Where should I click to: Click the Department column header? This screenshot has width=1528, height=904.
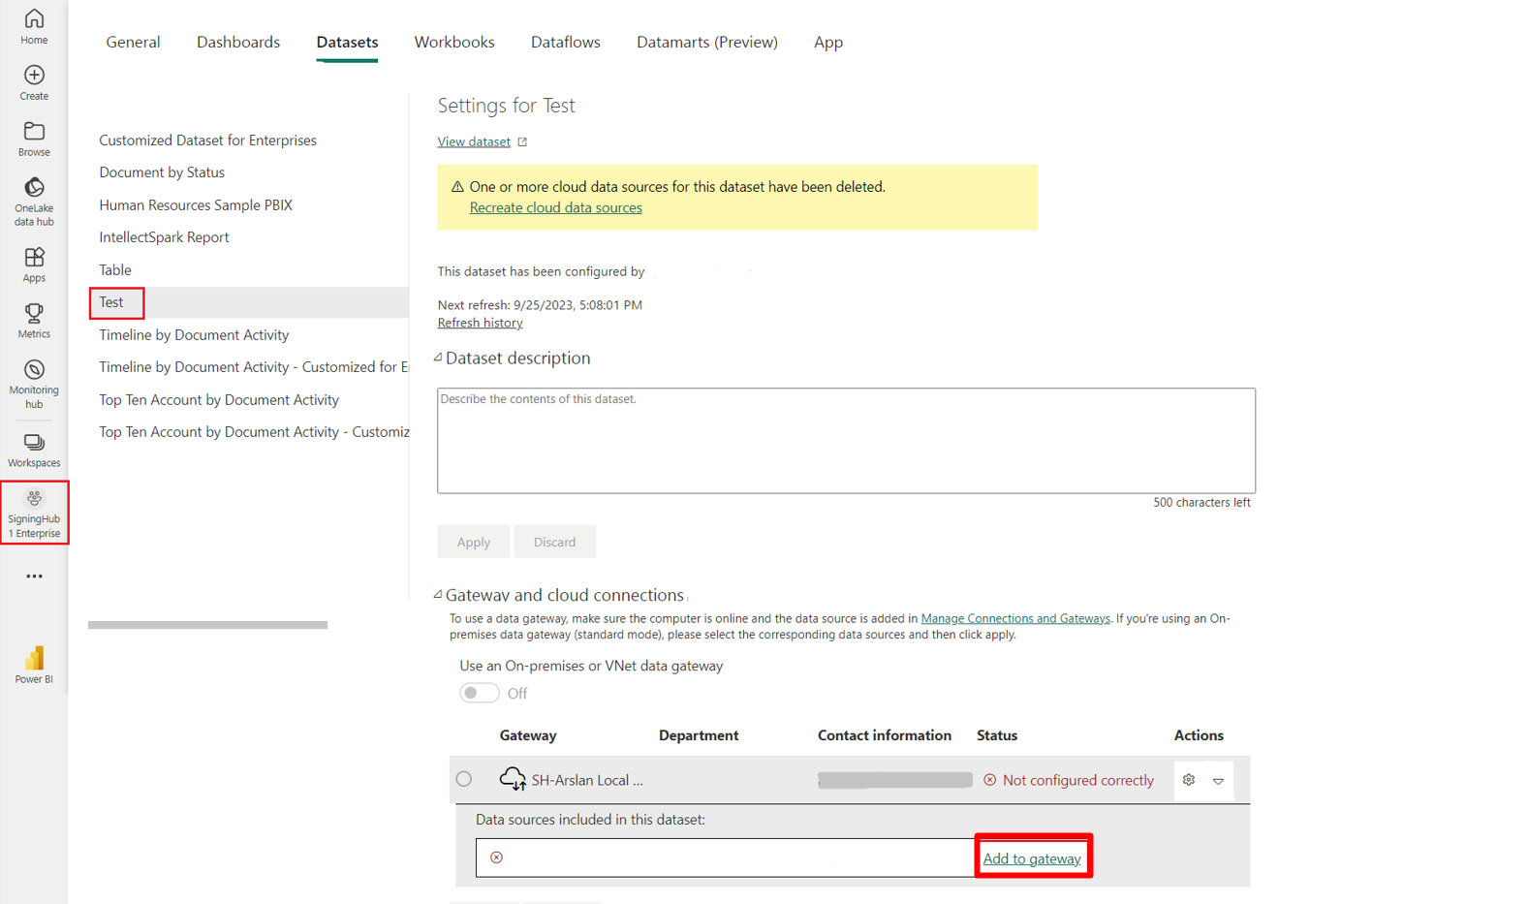tap(699, 735)
